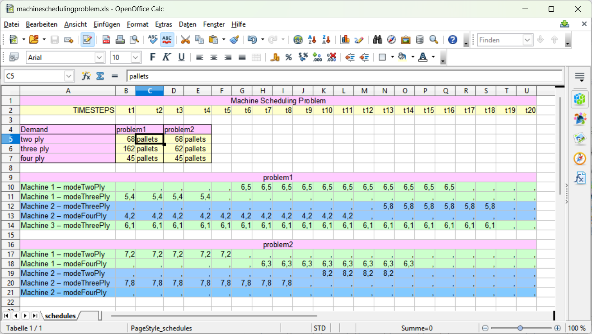Apply Percent number format icon
This screenshot has height=334, width=592.
coord(288,57)
